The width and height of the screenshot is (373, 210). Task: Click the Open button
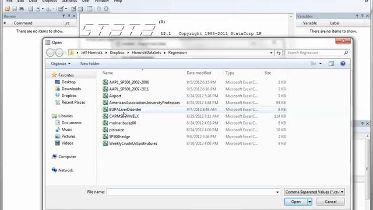(x=295, y=202)
